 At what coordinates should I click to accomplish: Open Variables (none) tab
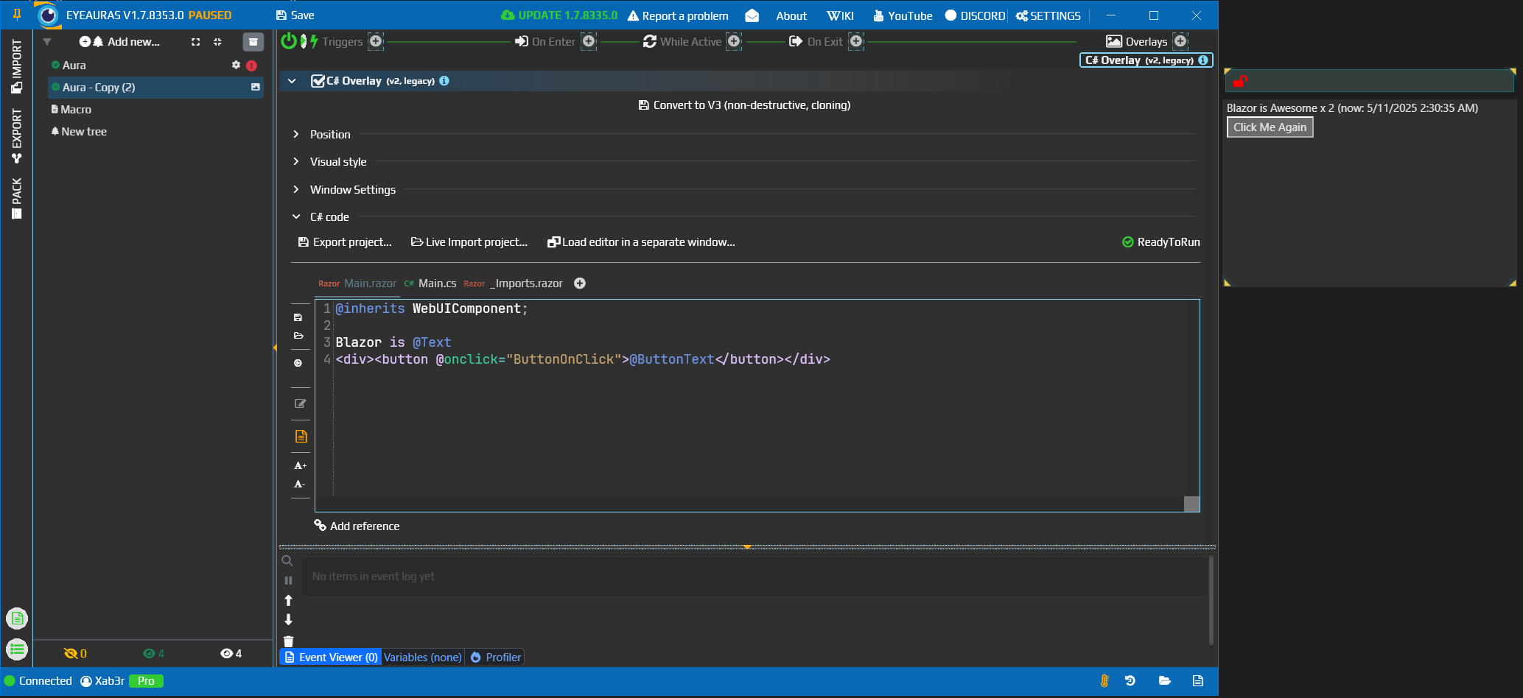[x=423, y=657]
